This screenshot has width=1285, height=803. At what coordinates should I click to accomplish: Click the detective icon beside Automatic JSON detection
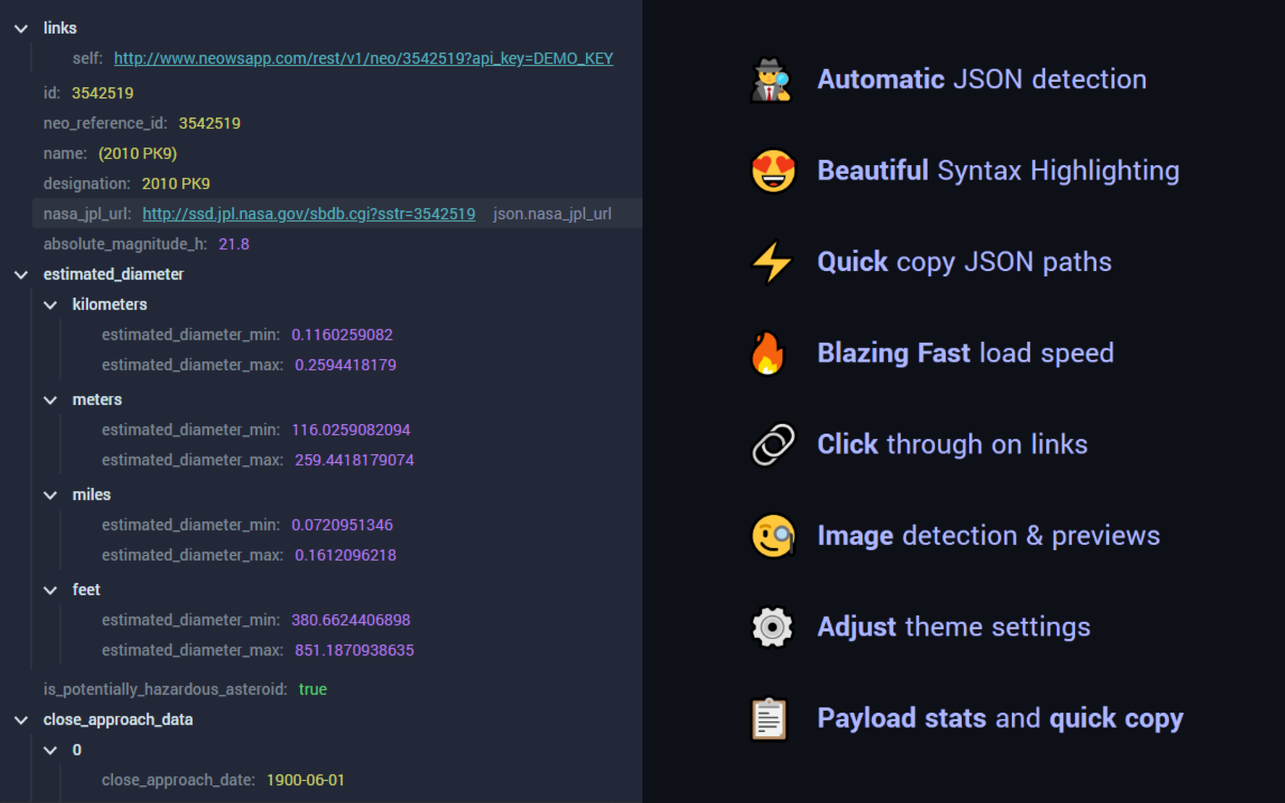coord(772,80)
